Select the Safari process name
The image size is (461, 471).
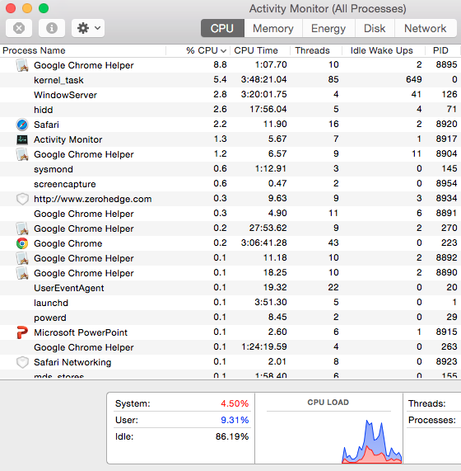[x=46, y=125]
